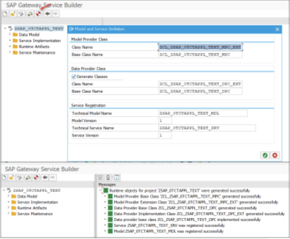Click Data Provider Base Class Name field
The image size is (290, 239).
tap(200, 91)
